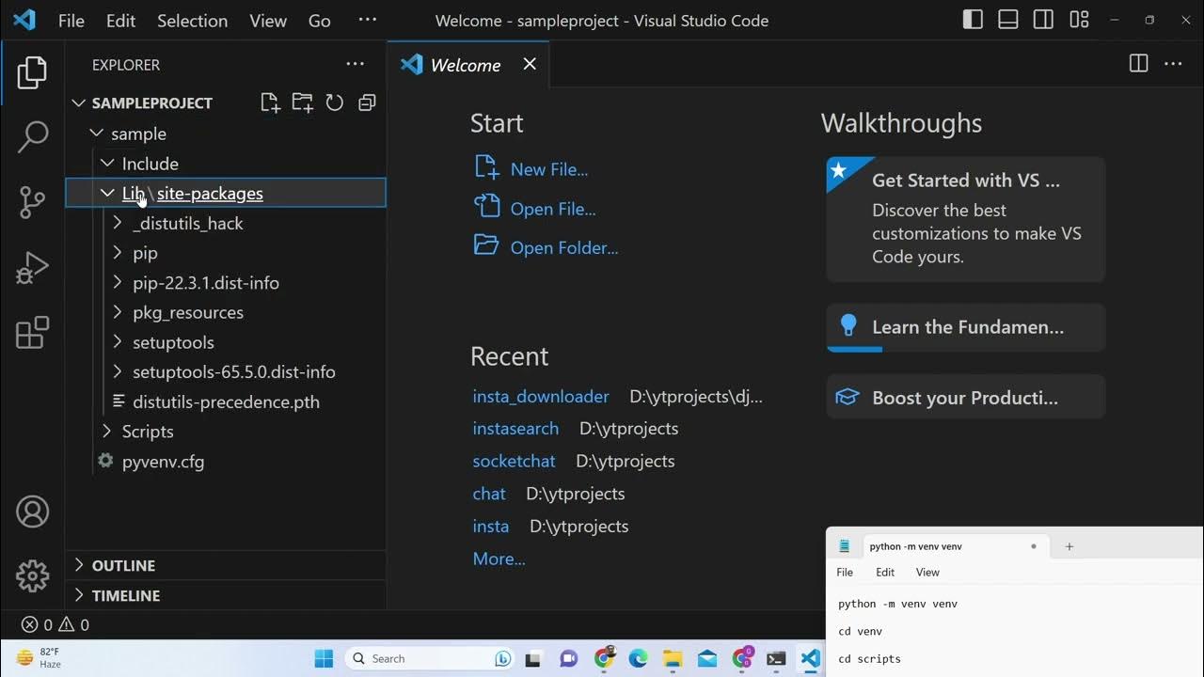This screenshot has height=677, width=1204.
Task: Click the New Folder icon in Explorer
Action: (302, 102)
